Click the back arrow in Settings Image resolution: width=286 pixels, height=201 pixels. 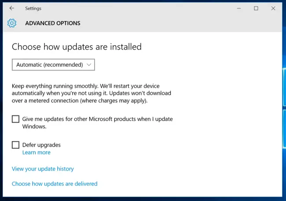click(x=12, y=8)
